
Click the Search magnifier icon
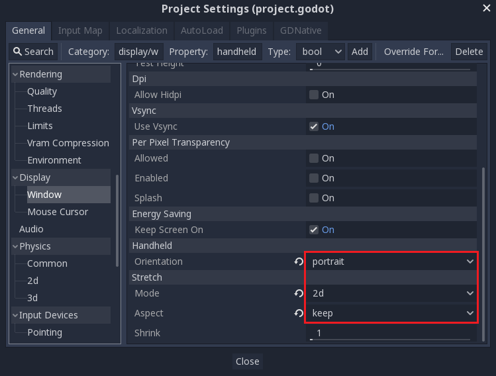pyautogui.click(x=17, y=52)
